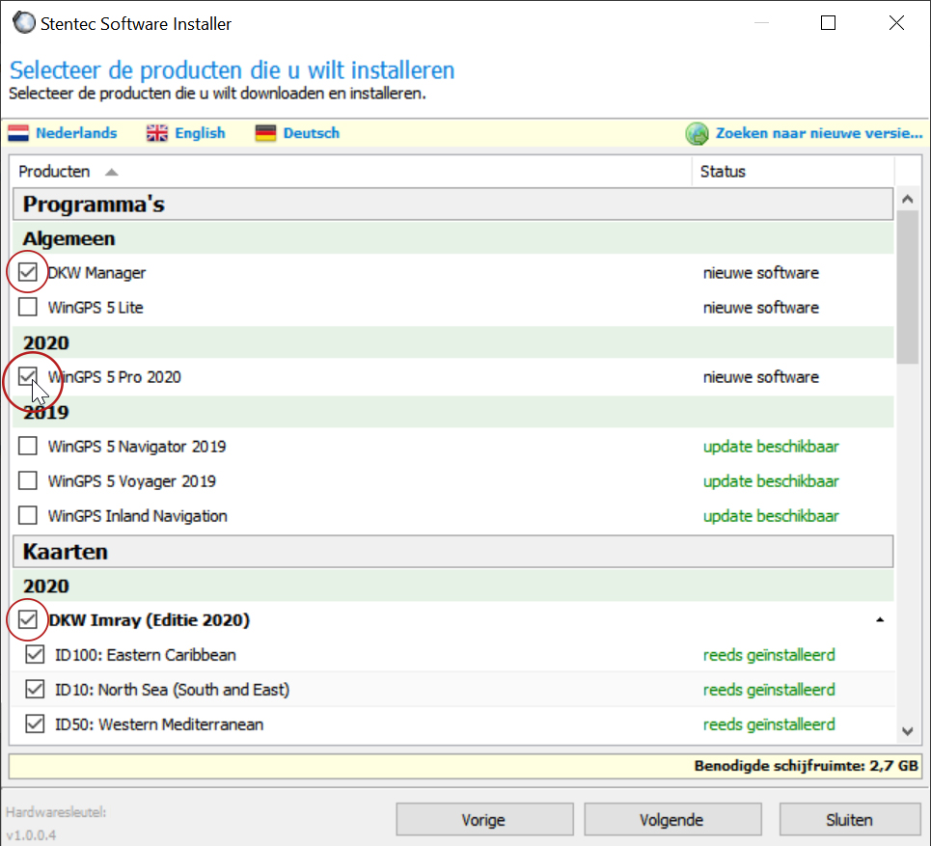Viewport: 931px width, 846px height.
Task: Switch language to Nederlands
Action: [x=76, y=133]
